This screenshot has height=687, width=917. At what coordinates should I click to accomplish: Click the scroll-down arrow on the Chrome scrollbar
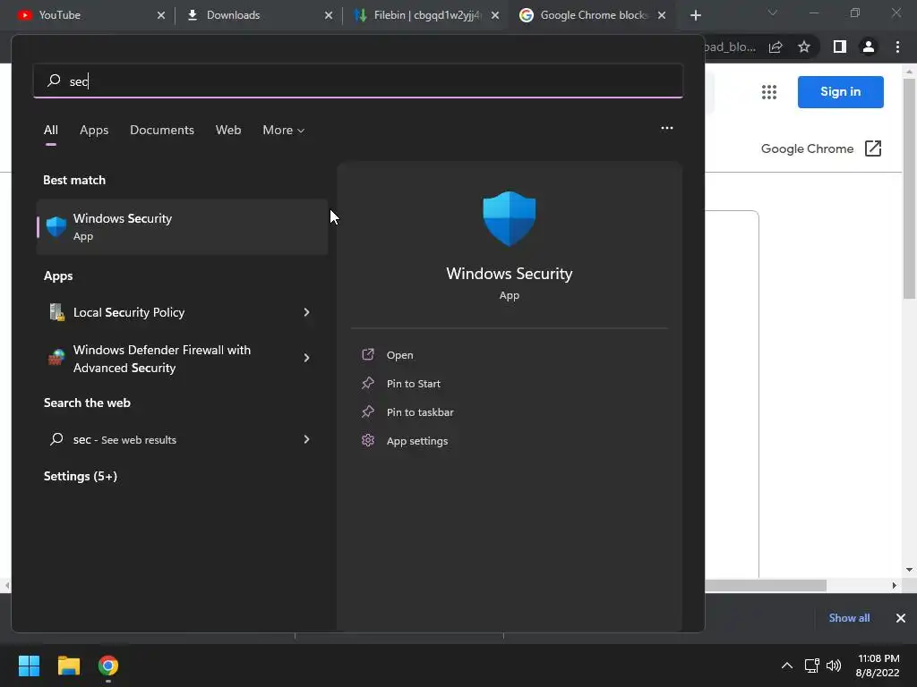pos(909,570)
